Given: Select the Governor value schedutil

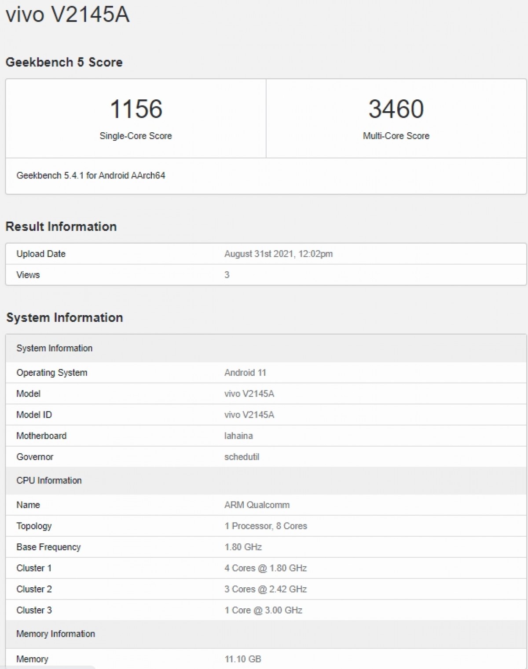Looking at the screenshot, I should click(x=242, y=457).
